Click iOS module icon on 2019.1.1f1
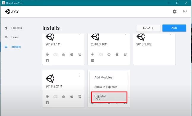This screenshot has height=116, width=192. [55, 54]
